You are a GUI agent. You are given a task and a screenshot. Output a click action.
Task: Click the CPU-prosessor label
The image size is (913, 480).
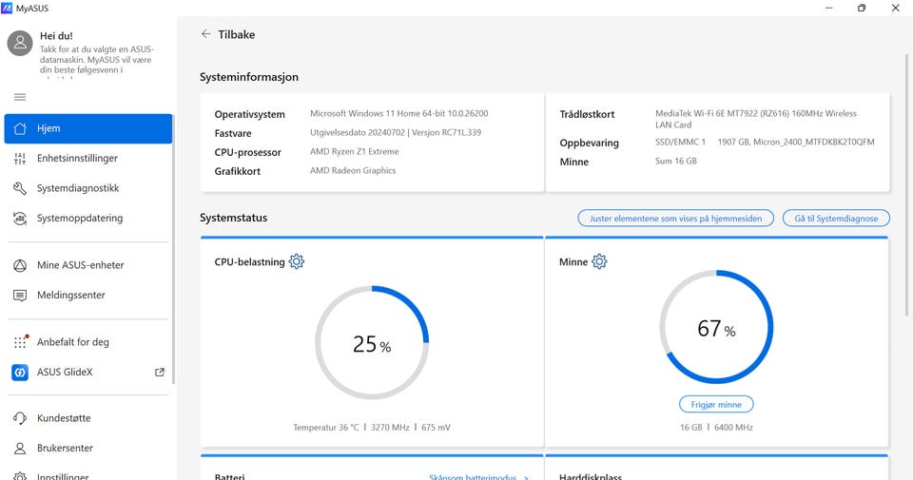point(248,152)
